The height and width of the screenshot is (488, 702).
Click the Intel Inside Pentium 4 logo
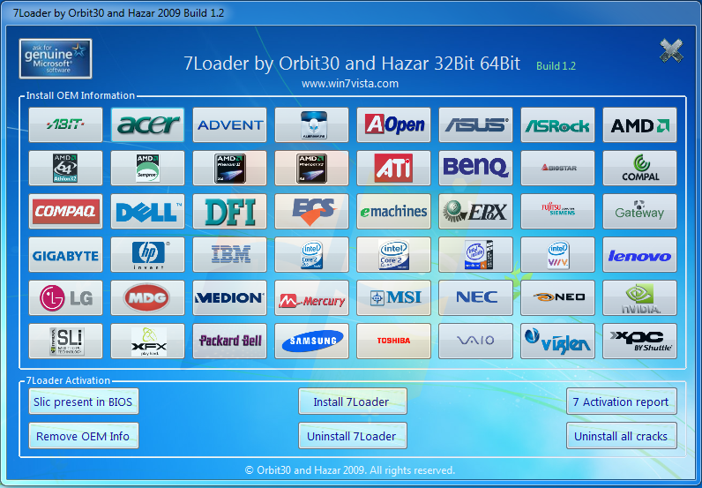[x=475, y=254]
